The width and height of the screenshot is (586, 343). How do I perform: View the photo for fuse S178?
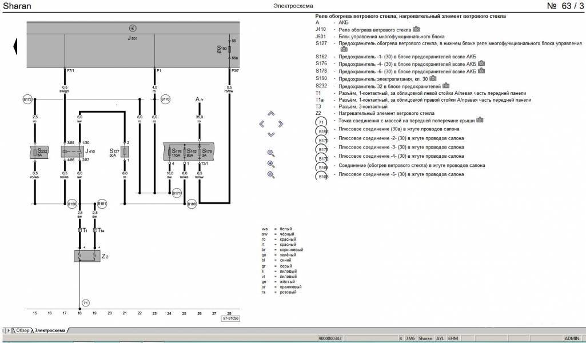481,71
